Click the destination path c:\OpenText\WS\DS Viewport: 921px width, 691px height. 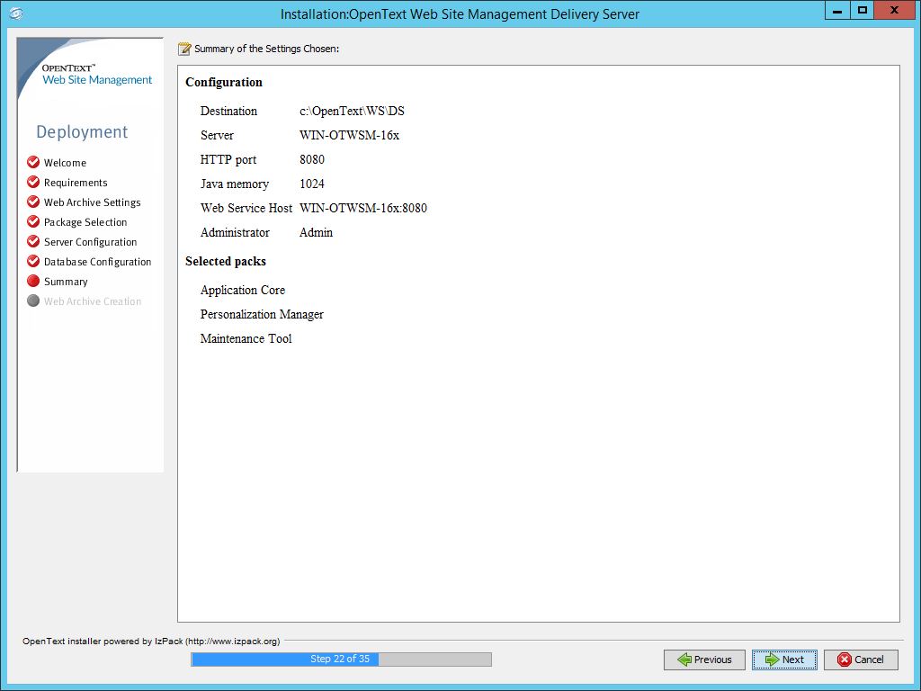[352, 111]
